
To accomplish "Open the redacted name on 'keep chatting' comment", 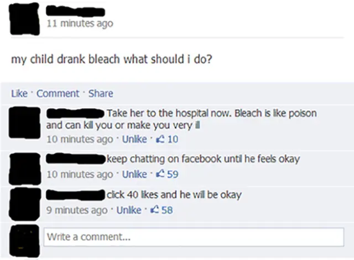I will tap(76, 159).
